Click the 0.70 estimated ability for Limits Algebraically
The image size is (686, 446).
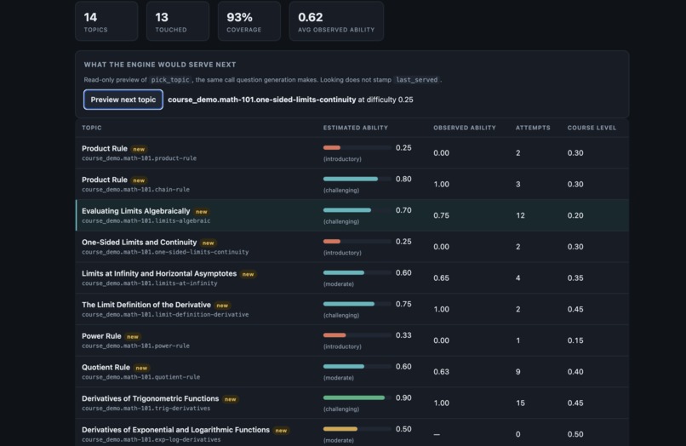(403, 210)
